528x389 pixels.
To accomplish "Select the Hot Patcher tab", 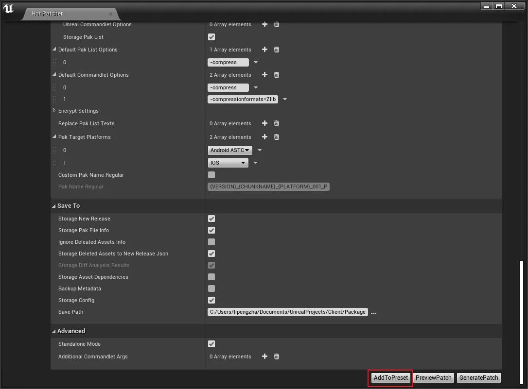I will click(x=48, y=14).
